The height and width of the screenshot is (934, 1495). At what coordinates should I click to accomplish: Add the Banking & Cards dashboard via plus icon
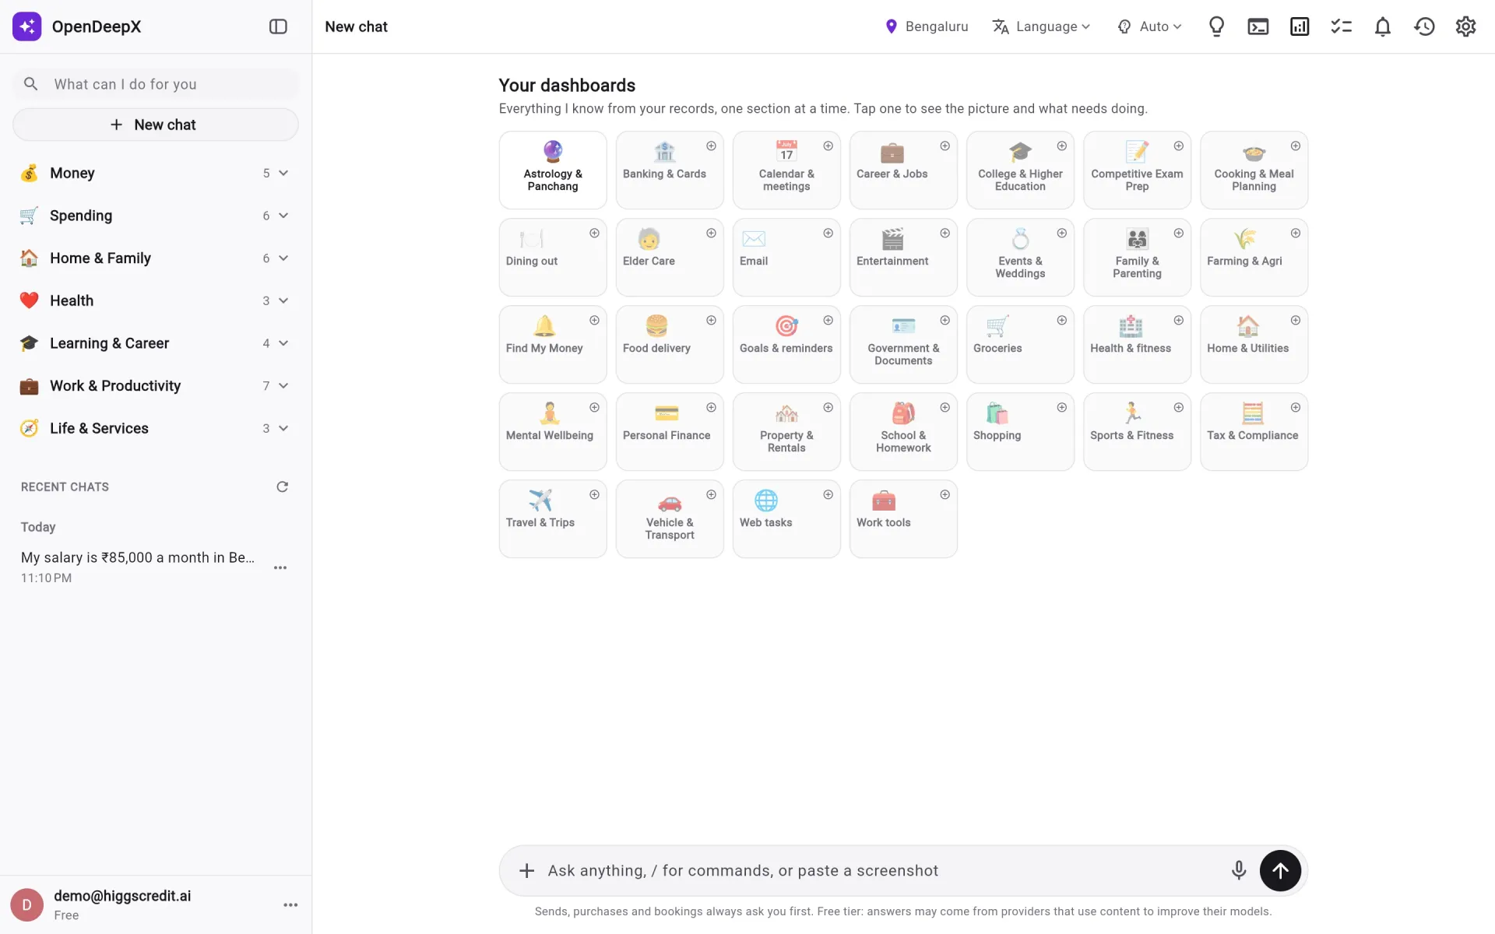click(x=711, y=146)
